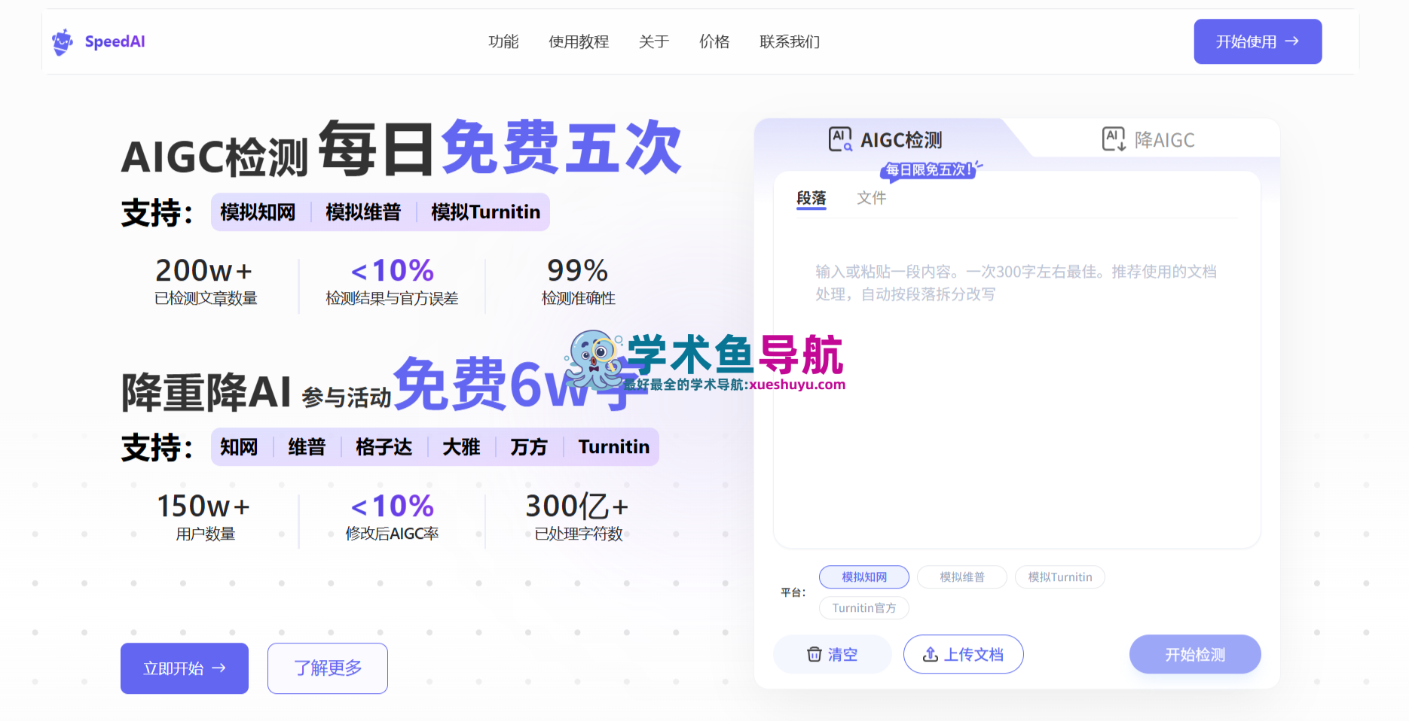Click the 模拟Turnitin tag in the first 支持 row
Screen dimensions: 1409x721
point(486,212)
